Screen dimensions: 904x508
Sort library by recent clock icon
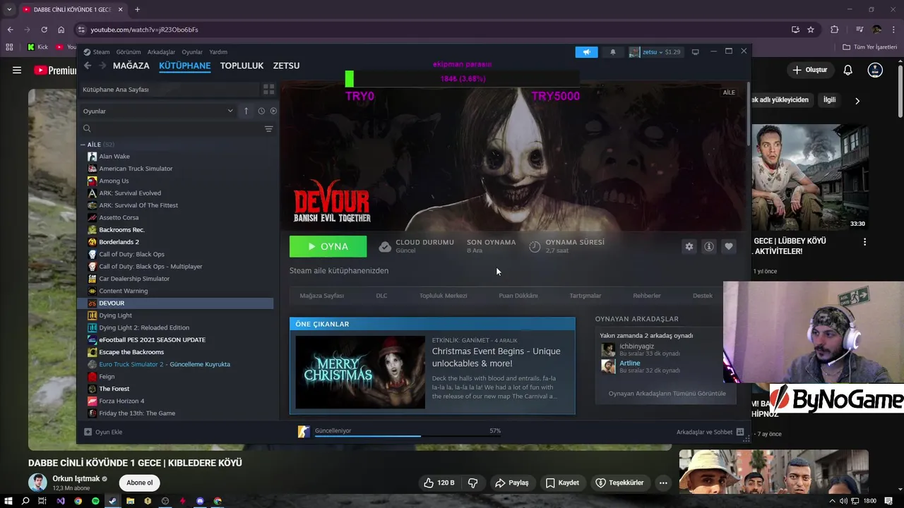pyautogui.click(x=261, y=111)
